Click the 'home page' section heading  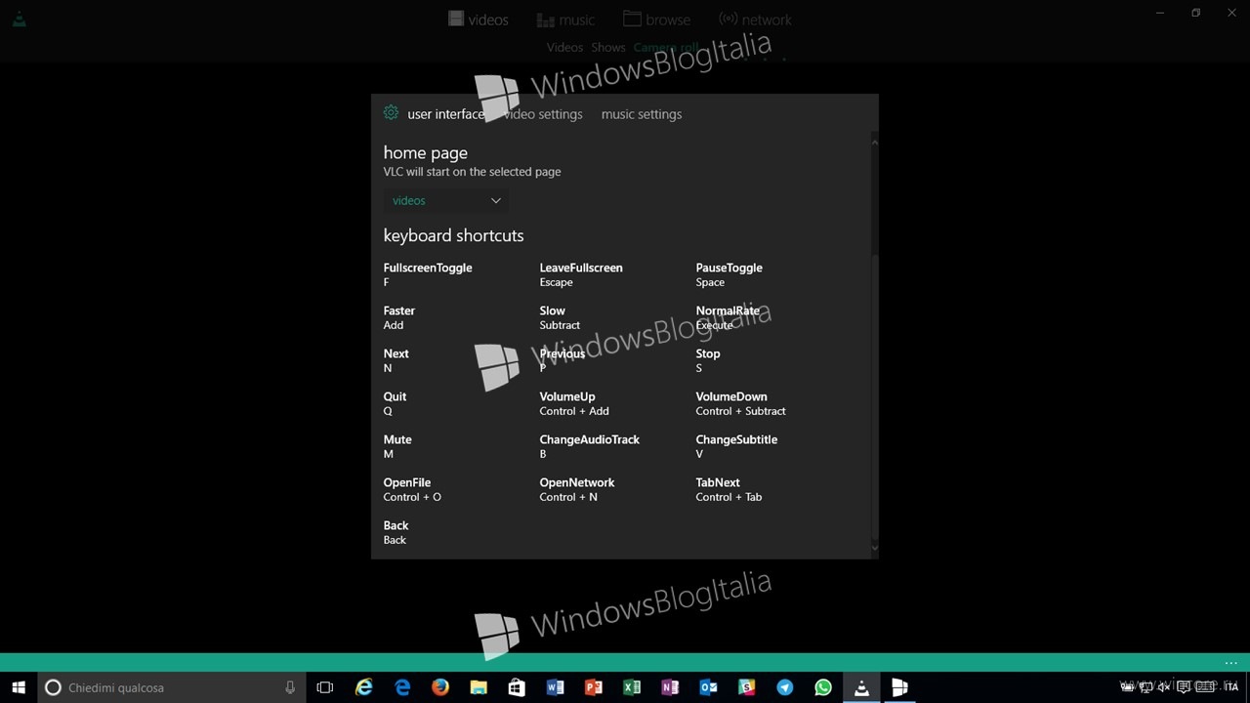[x=426, y=152]
